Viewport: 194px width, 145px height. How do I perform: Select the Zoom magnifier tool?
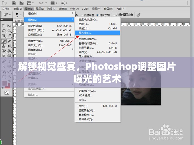pyautogui.click(x=9, y=76)
